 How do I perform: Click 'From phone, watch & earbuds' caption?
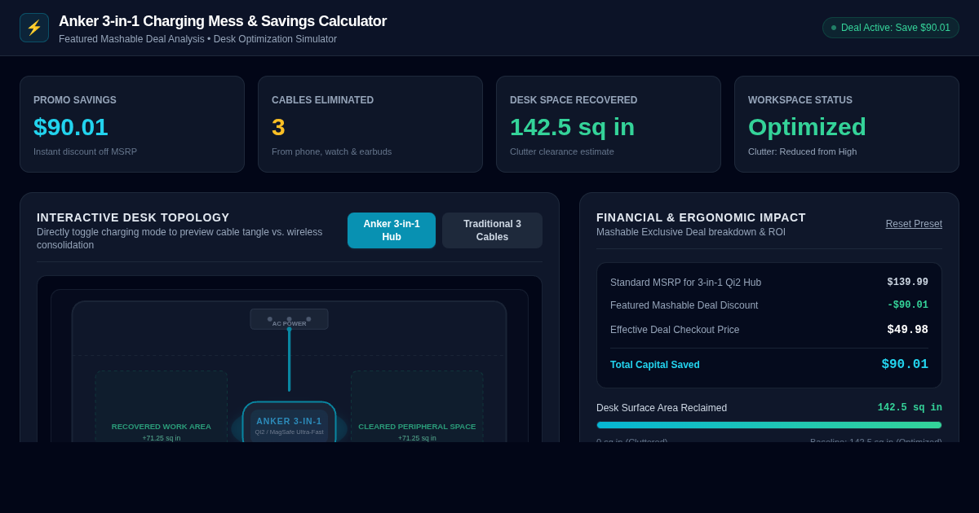[331, 151]
